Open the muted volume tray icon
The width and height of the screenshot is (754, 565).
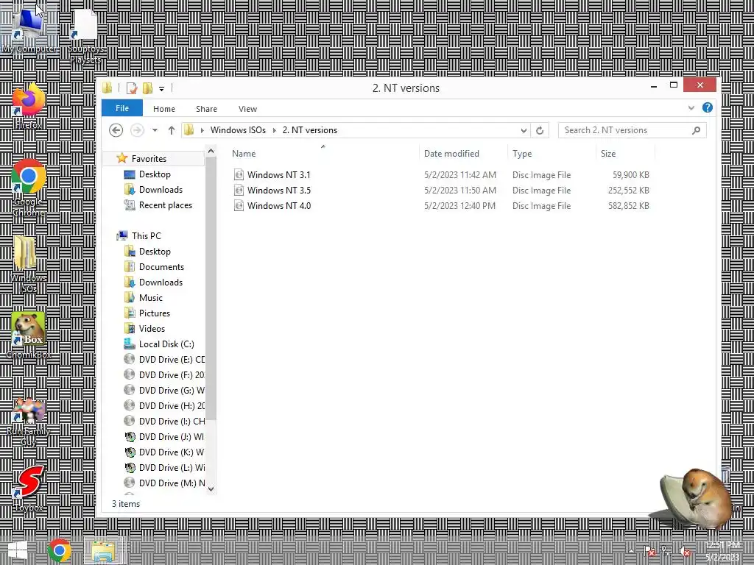pos(685,551)
